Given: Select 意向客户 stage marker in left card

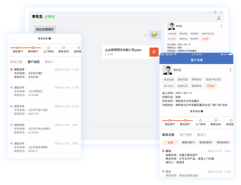Looking at the screenshot, I should (33, 47).
